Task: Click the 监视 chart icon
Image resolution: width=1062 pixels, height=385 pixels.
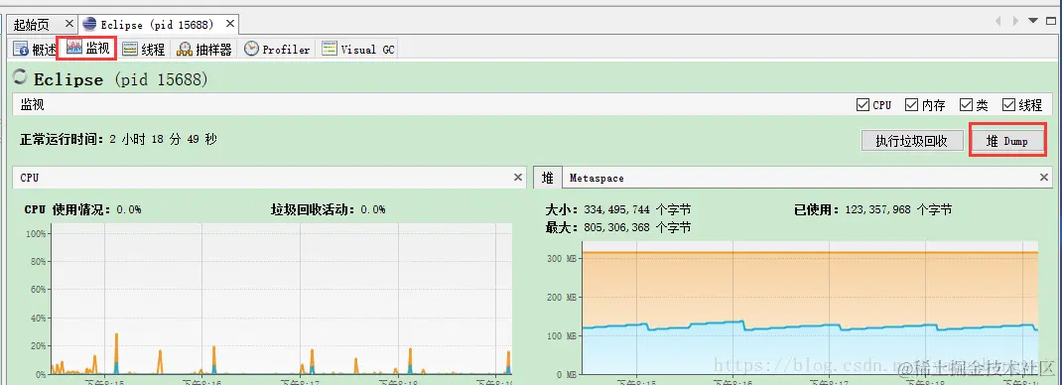Action: coord(73,49)
